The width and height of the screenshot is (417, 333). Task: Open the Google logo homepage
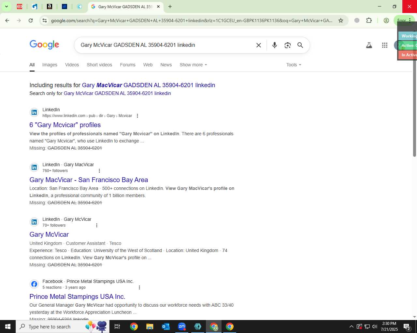point(44,45)
